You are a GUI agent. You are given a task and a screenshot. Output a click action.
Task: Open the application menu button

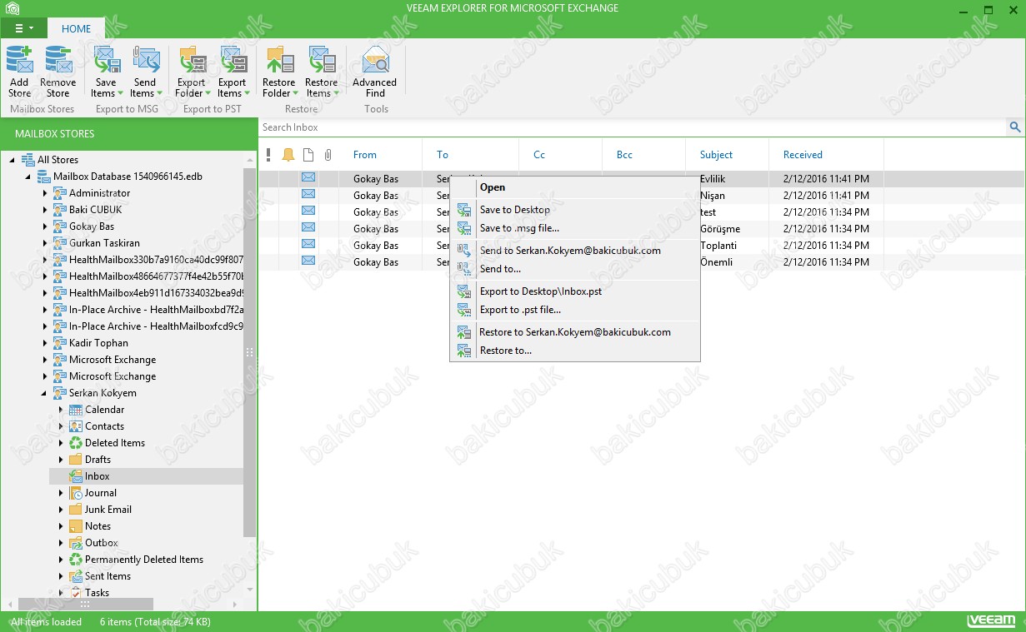pyautogui.click(x=23, y=28)
